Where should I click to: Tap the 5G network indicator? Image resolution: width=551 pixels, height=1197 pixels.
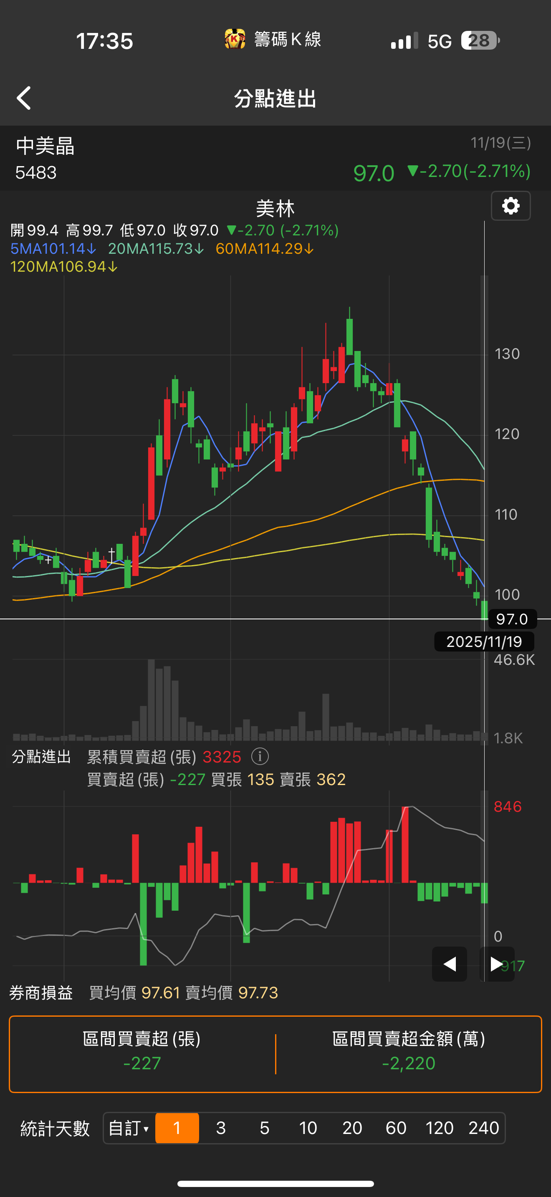440,42
